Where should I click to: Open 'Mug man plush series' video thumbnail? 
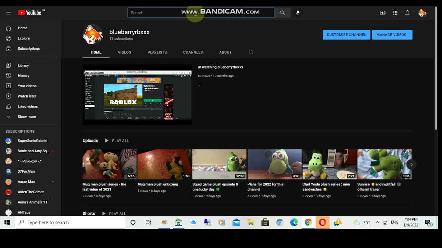pos(109,164)
